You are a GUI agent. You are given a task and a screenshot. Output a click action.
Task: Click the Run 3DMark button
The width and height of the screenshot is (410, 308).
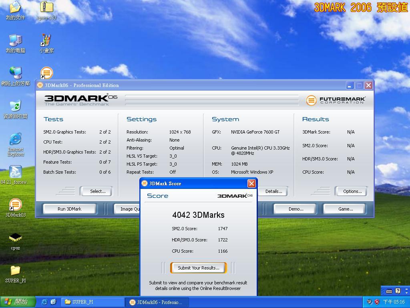coord(69,209)
